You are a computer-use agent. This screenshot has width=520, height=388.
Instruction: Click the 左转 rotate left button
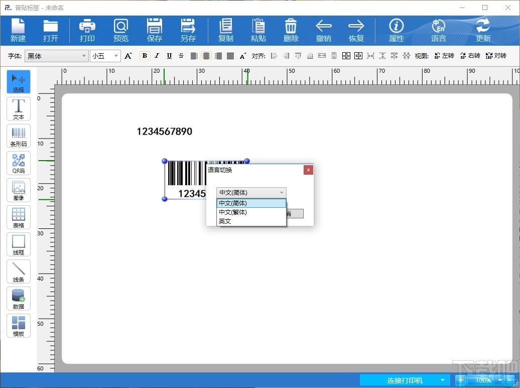pos(444,56)
